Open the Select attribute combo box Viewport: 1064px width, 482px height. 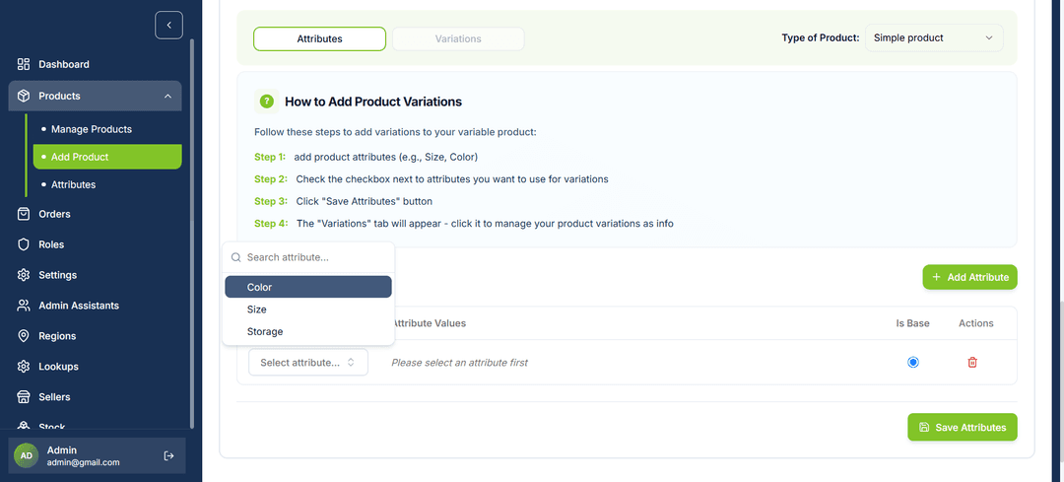pos(308,363)
